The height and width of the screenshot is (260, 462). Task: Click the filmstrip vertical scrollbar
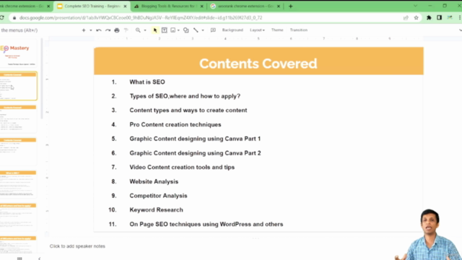click(42, 79)
